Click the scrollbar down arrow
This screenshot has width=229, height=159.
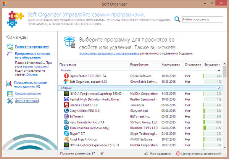click(x=225, y=148)
